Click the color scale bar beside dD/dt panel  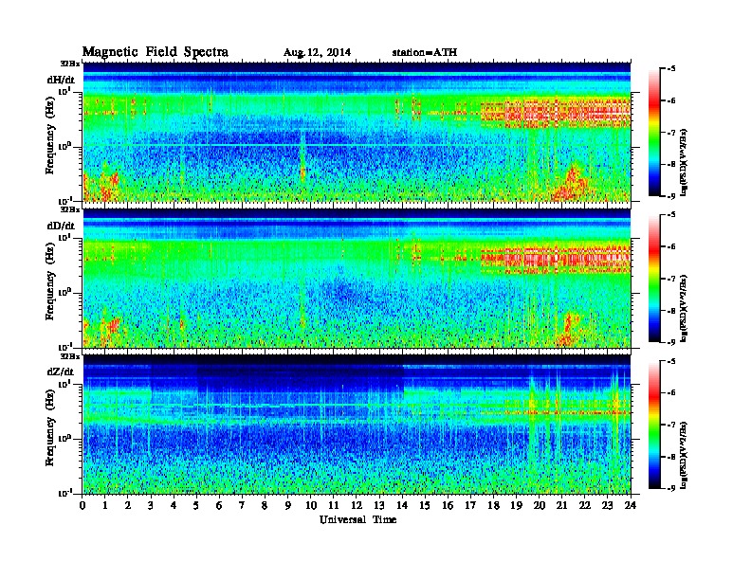click(x=653, y=279)
